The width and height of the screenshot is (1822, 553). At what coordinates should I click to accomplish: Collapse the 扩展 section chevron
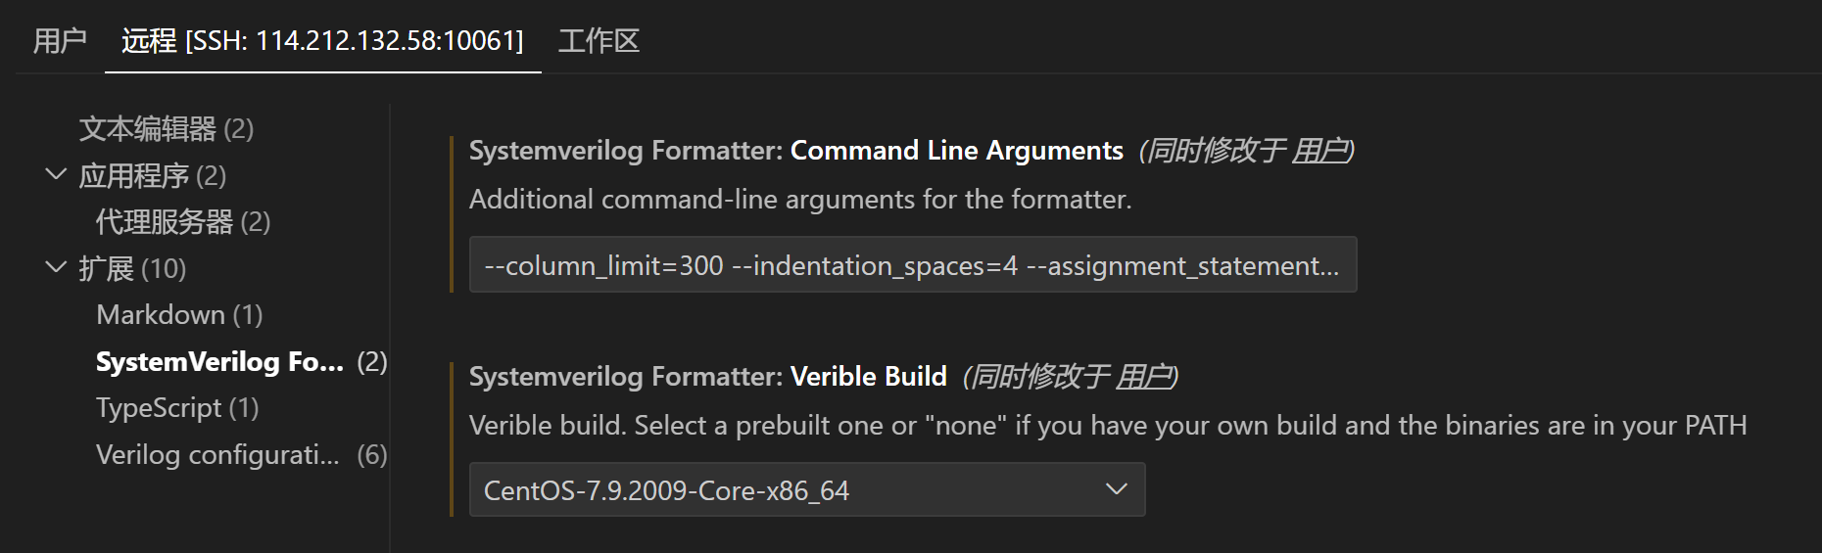[x=56, y=267]
